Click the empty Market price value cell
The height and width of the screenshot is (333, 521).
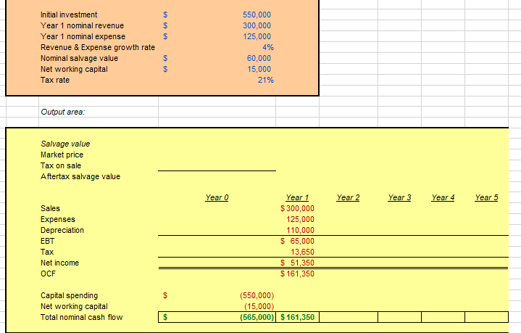[x=217, y=155]
